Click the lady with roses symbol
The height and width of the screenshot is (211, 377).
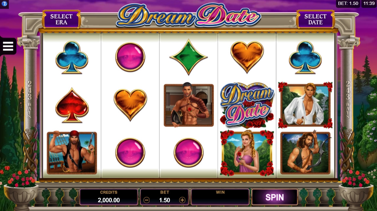(x=247, y=153)
